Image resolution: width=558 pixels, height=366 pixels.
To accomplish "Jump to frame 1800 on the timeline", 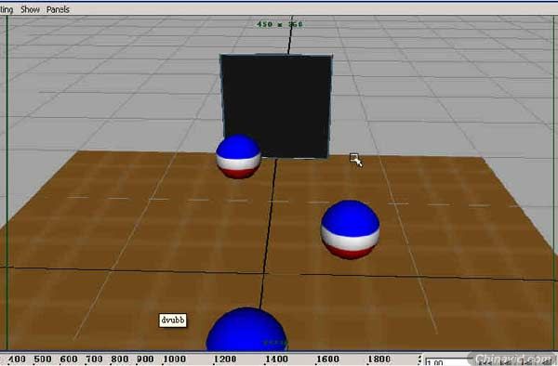I will click(379, 359).
